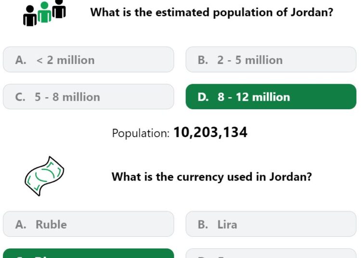Click the population number 10,203,134
Viewport: 361px width, 258px height.
(x=210, y=132)
